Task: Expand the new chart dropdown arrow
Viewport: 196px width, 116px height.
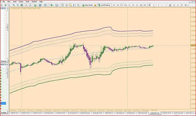Action: pos(54,5)
